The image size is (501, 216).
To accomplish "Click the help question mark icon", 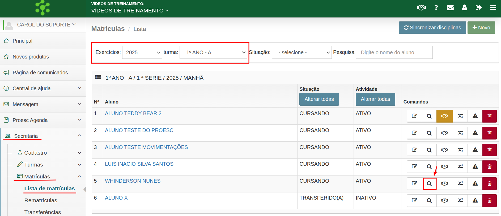I will point(436,8).
